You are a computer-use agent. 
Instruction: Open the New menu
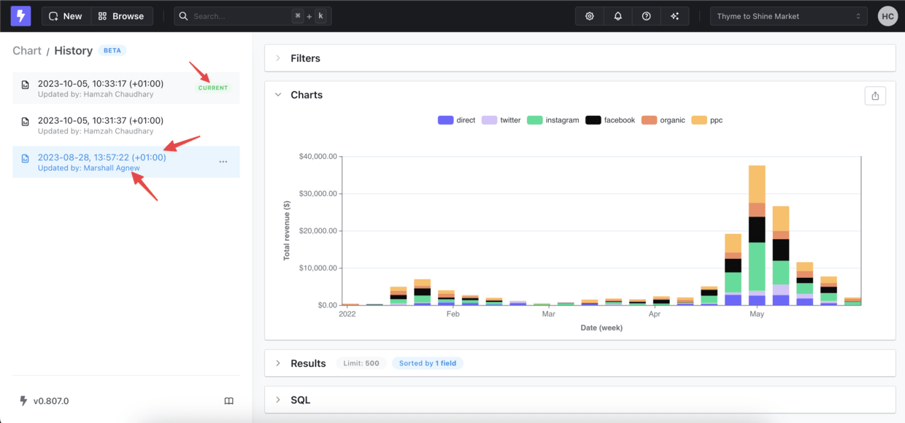[x=66, y=16]
